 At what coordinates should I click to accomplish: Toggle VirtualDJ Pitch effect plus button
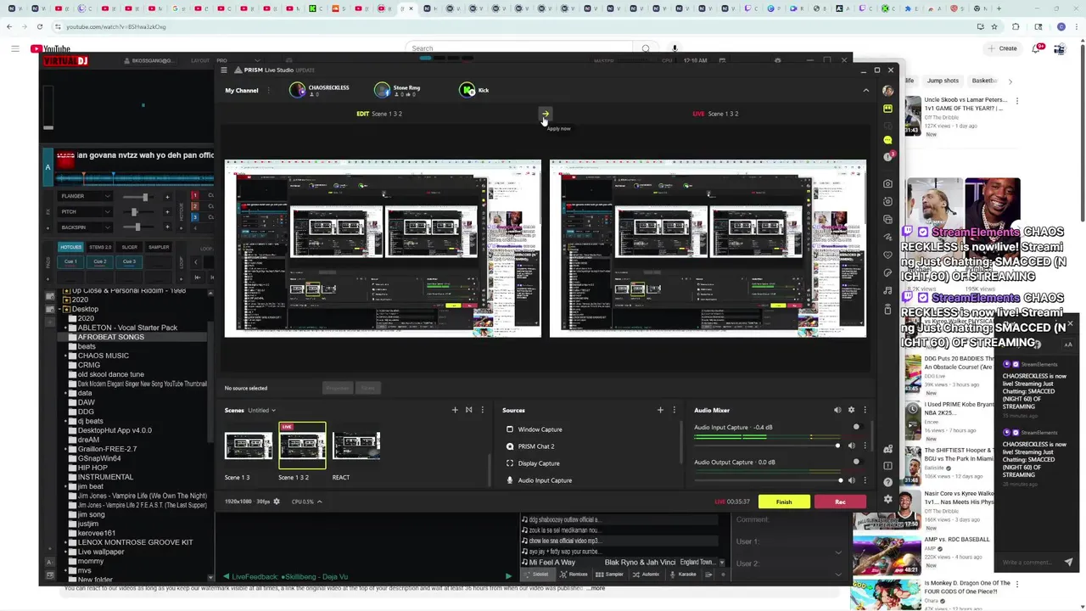point(167,212)
